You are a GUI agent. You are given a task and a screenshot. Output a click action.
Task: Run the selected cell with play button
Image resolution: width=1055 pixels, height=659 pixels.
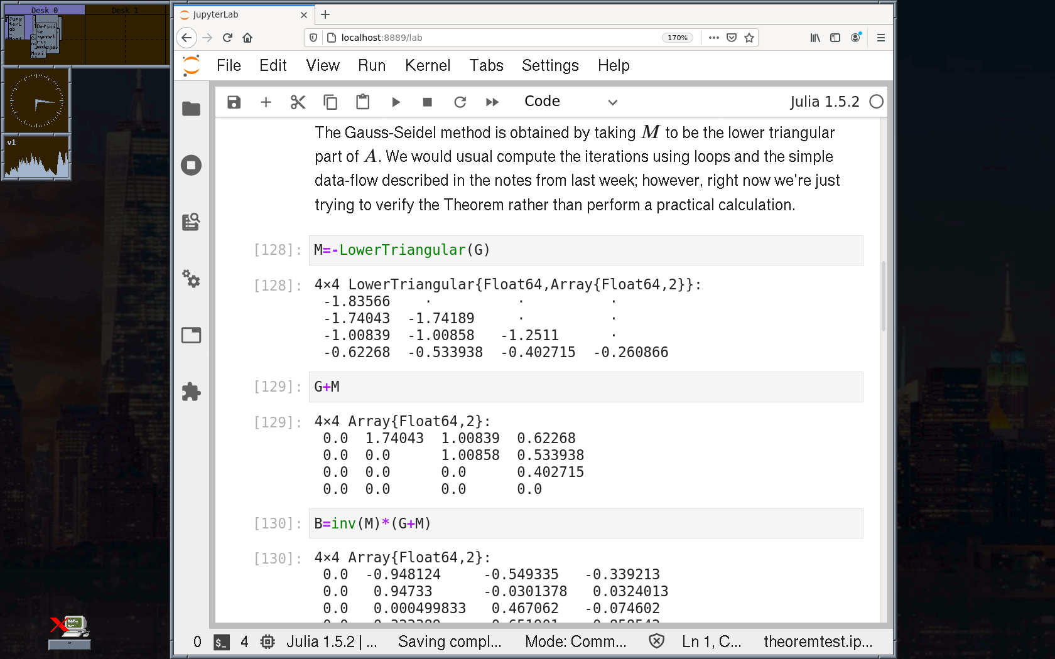click(396, 102)
